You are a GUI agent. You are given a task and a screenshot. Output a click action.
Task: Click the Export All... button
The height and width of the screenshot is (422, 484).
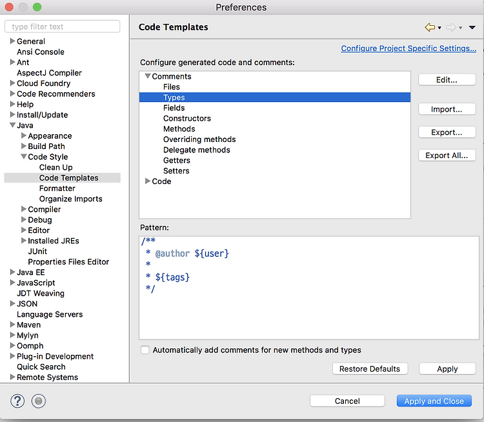pyautogui.click(x=447, y=156)
